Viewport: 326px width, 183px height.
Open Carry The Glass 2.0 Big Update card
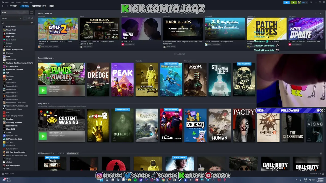pyautogui.click(x=225, y=29)
